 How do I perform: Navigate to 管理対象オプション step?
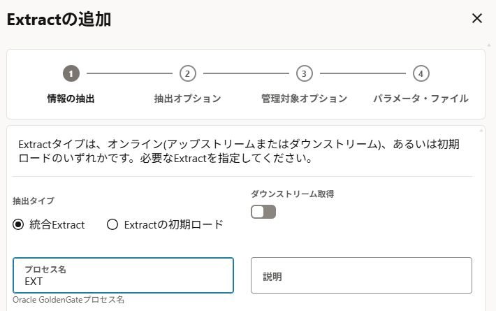pyautogui.click(x=304, y=99)
